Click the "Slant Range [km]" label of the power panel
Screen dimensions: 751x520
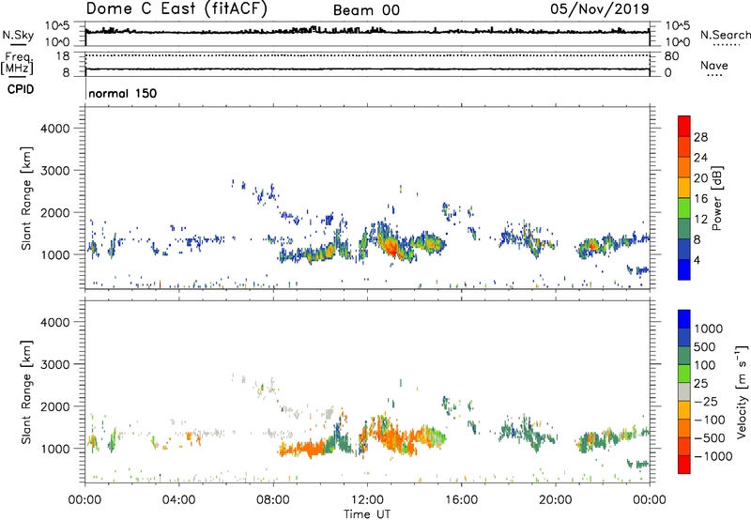(26, 198)
